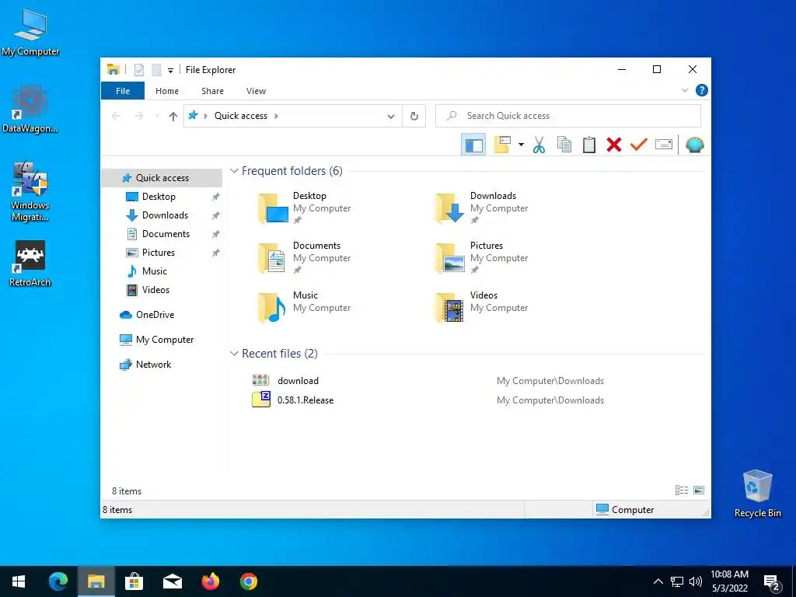
Task: Expand the ribbon with the chevron
Action: (x=684, y=90)
